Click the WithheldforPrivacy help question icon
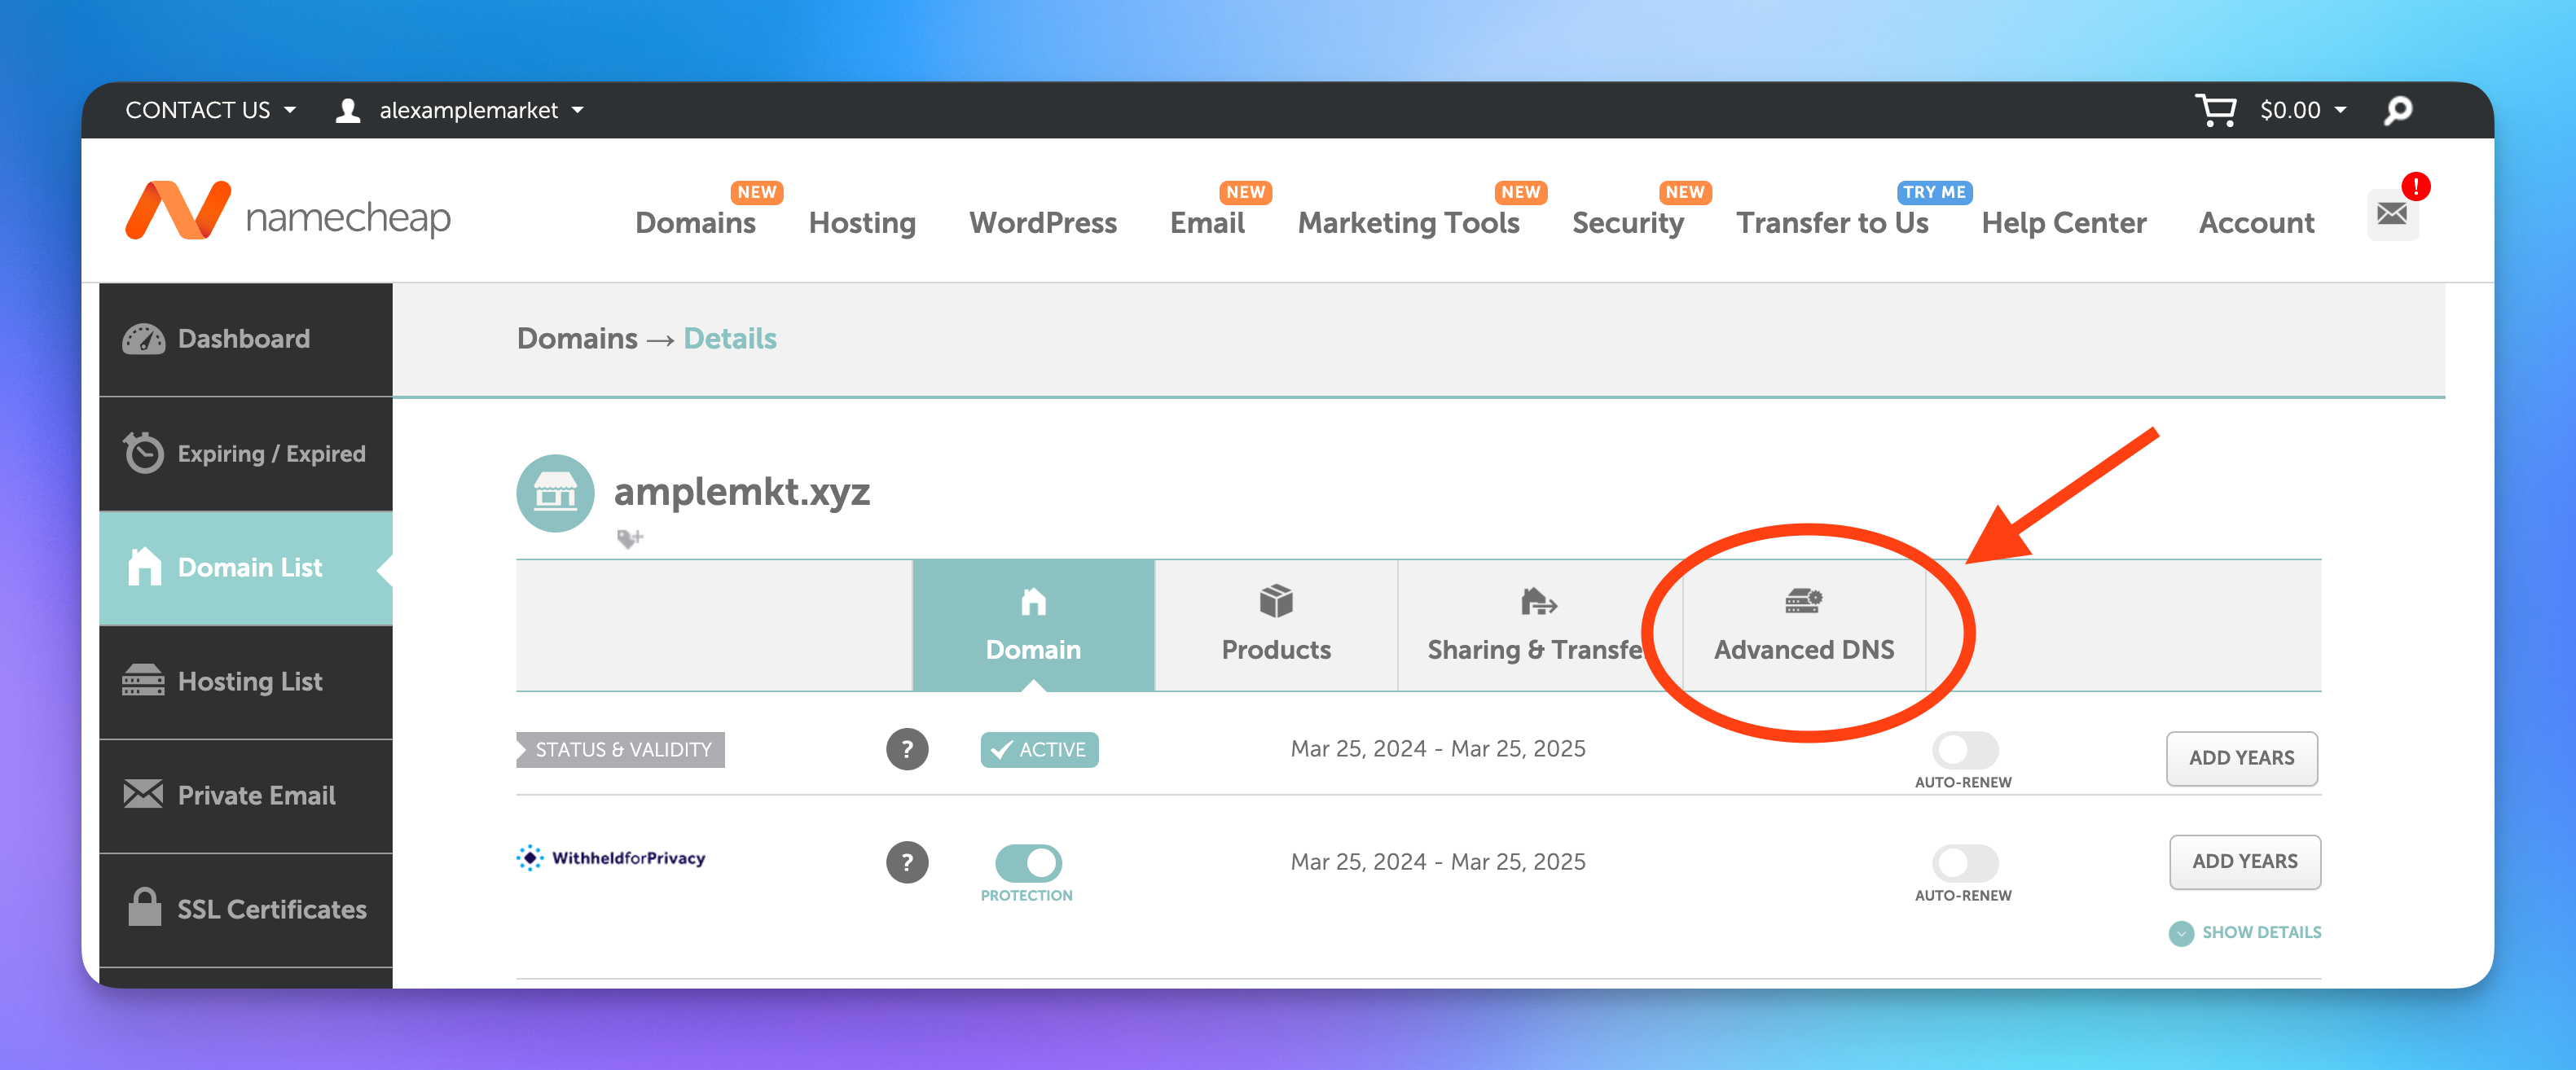Viewport: 2576px width, 1070px height. pos(906,862)
